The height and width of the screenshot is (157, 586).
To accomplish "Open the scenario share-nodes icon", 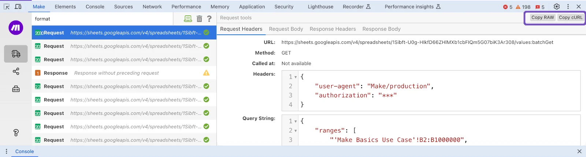I will point(16,71).
